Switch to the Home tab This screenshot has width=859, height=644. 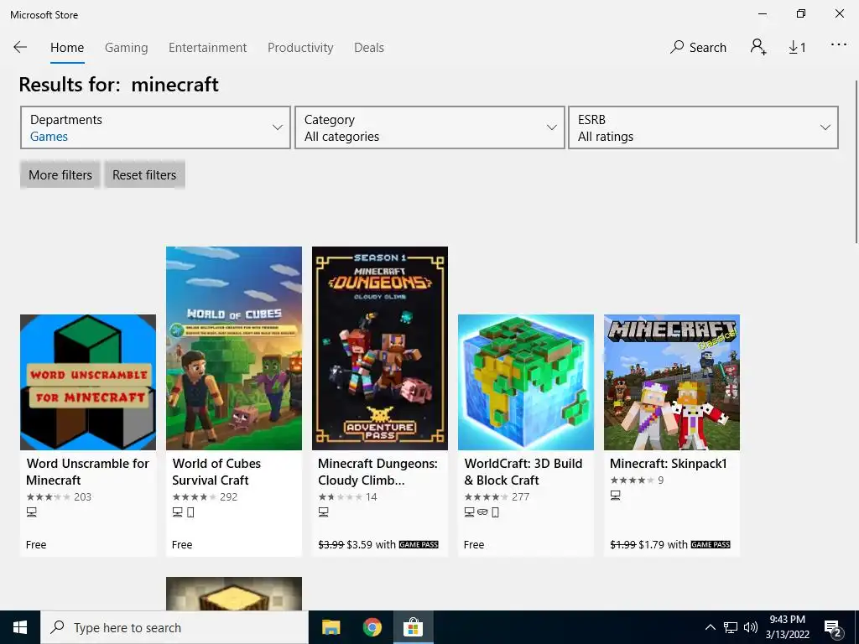(x=67, y=48)
